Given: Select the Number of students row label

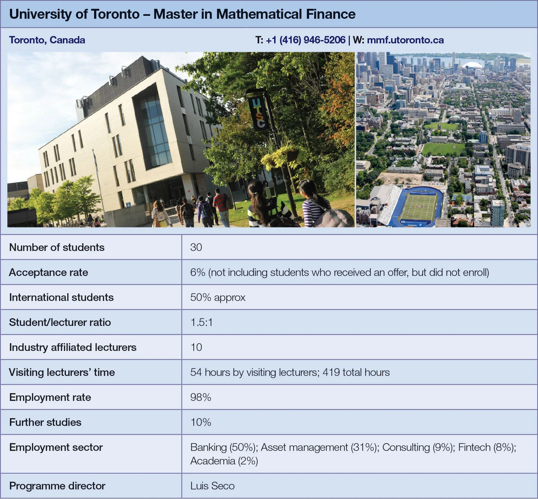Looking at the screenshot, I should point(57,247).
